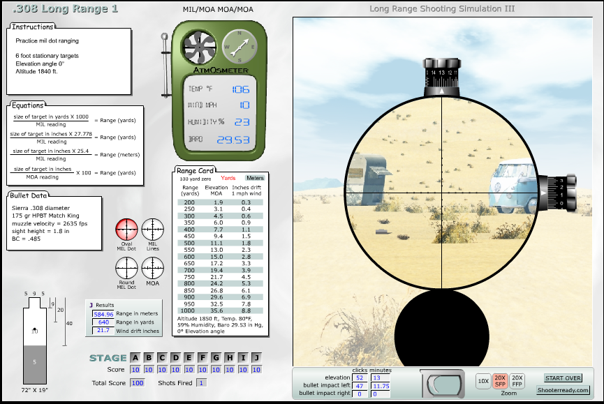Set zoom to 10X
Image resolution: width=604 pixels, height=404 pixels.
pos(483,380)
